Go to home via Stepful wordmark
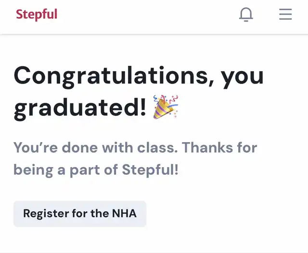Screen dimensions: 308x253 [37, 14]
